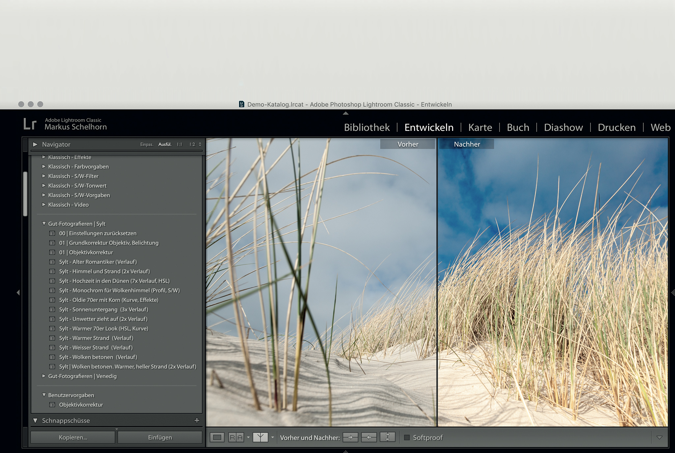
Task: Set Navigator zoom to 1:1
Action: coord(179,144)
